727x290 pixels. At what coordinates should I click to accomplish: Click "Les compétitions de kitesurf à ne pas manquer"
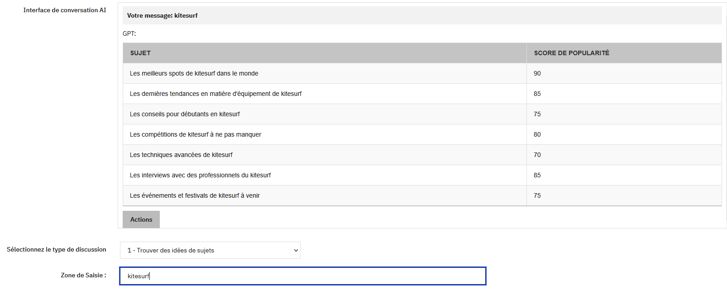(196, 134)
